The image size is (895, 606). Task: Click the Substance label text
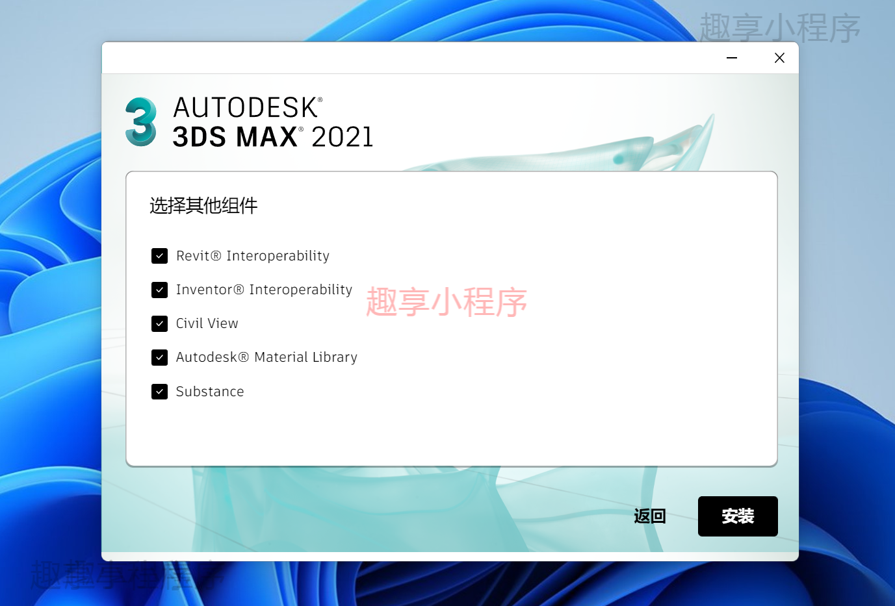[x=210, y=392]
